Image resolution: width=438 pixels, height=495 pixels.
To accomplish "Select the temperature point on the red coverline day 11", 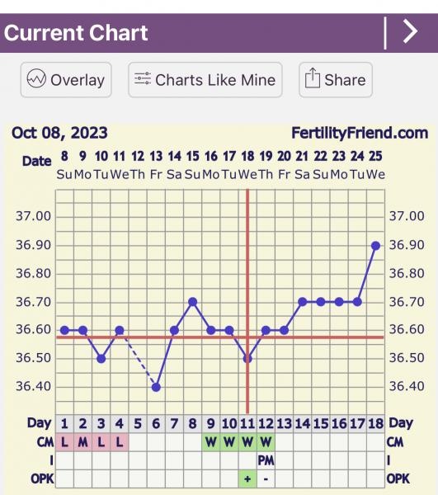I will [247, 359].
